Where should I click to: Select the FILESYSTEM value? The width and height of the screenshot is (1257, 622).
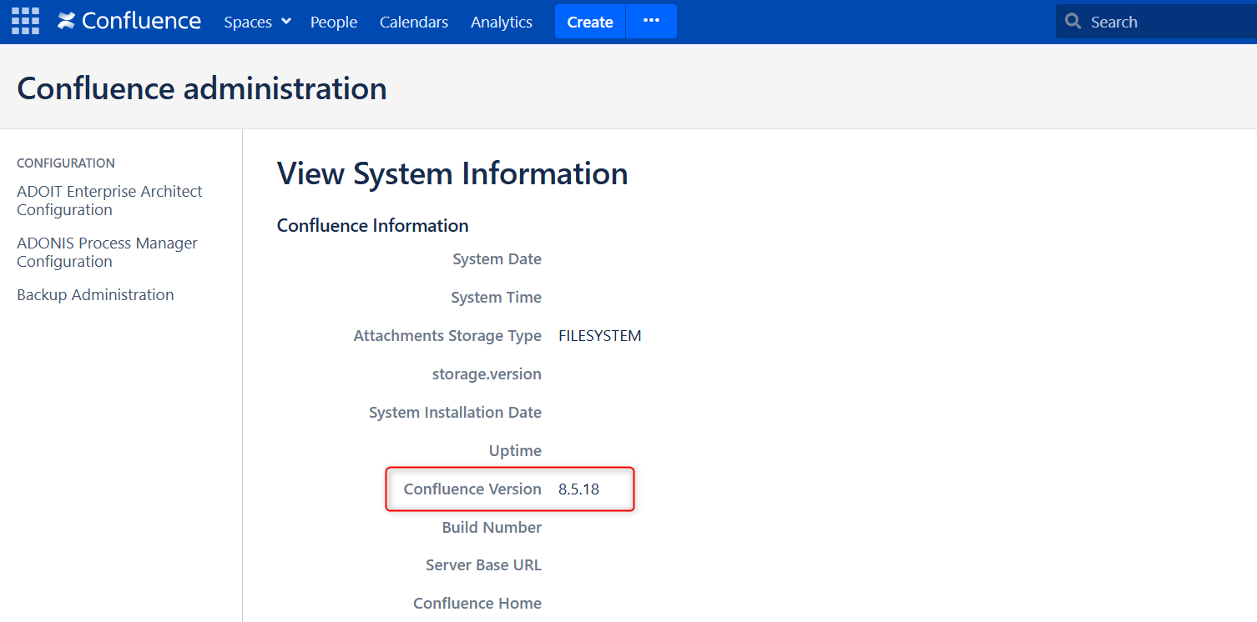pyautogui.click(x=600, y=336)
